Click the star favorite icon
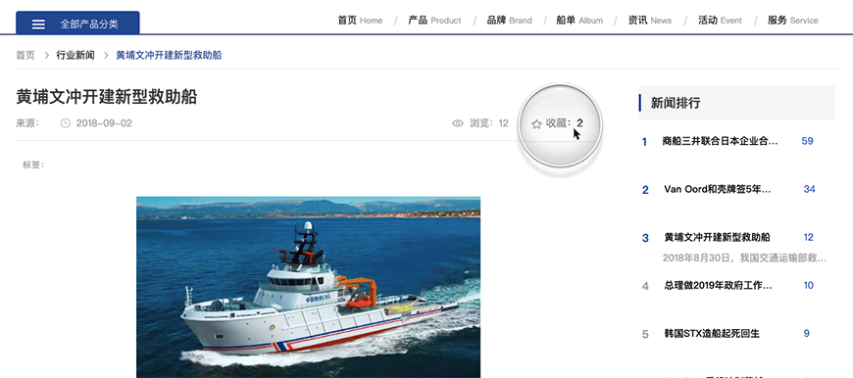The image size is (853, 378). pos(536,123)
